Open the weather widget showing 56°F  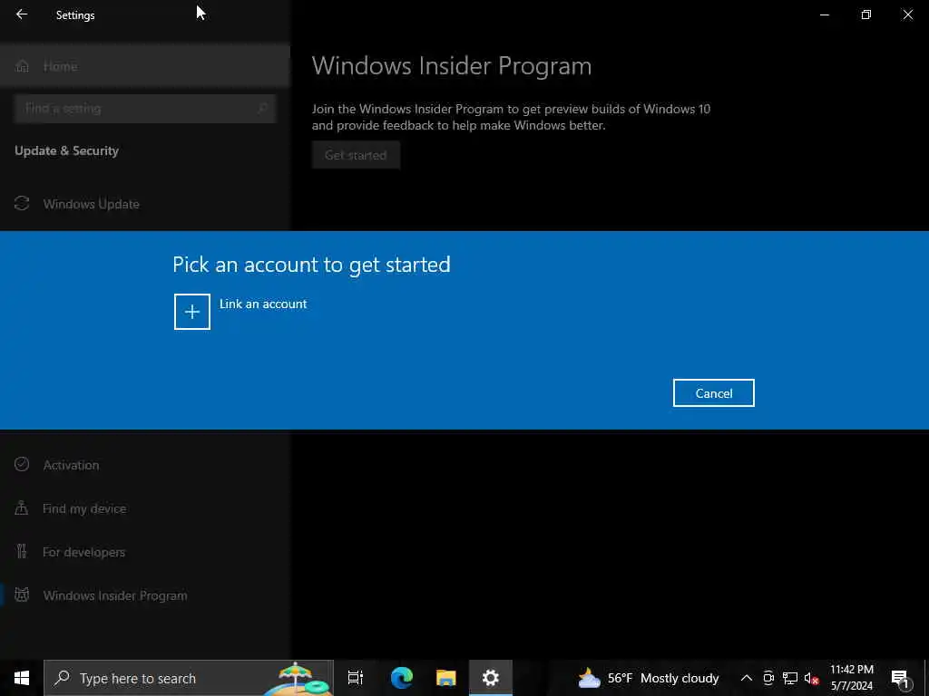pyautogui.click(x=648, y=678)
